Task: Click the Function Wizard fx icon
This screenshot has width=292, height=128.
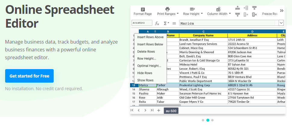Action: pyautogui.click(x=157, y=23)
